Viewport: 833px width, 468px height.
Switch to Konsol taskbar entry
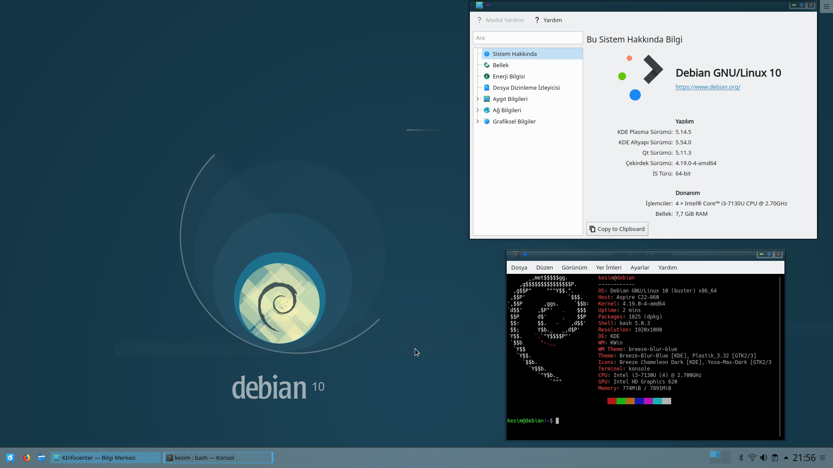pyautogui.click(x=218, y=458)
